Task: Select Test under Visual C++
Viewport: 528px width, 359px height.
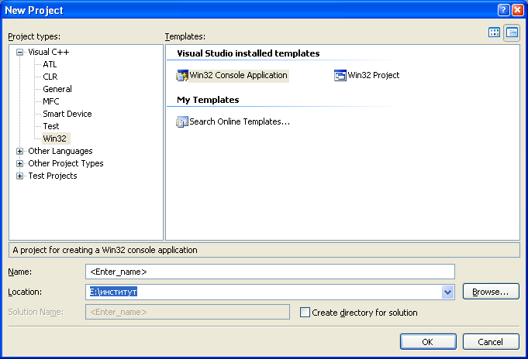Action: coord(51,126)
